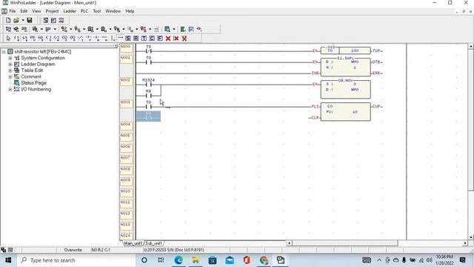The height and width of the screenshot is (267, 474).
Task: Open the Tool menu
Action: click(x=97, y=11)
